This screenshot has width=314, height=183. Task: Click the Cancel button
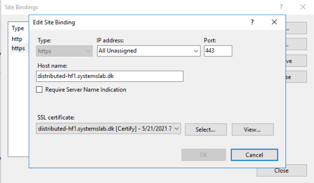pos(254,155)
